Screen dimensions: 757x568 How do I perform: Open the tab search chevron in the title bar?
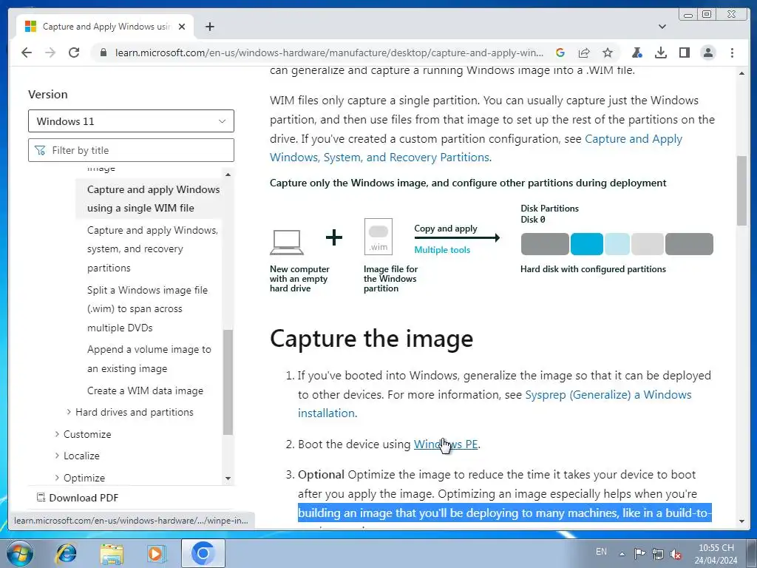pos(662,27)
